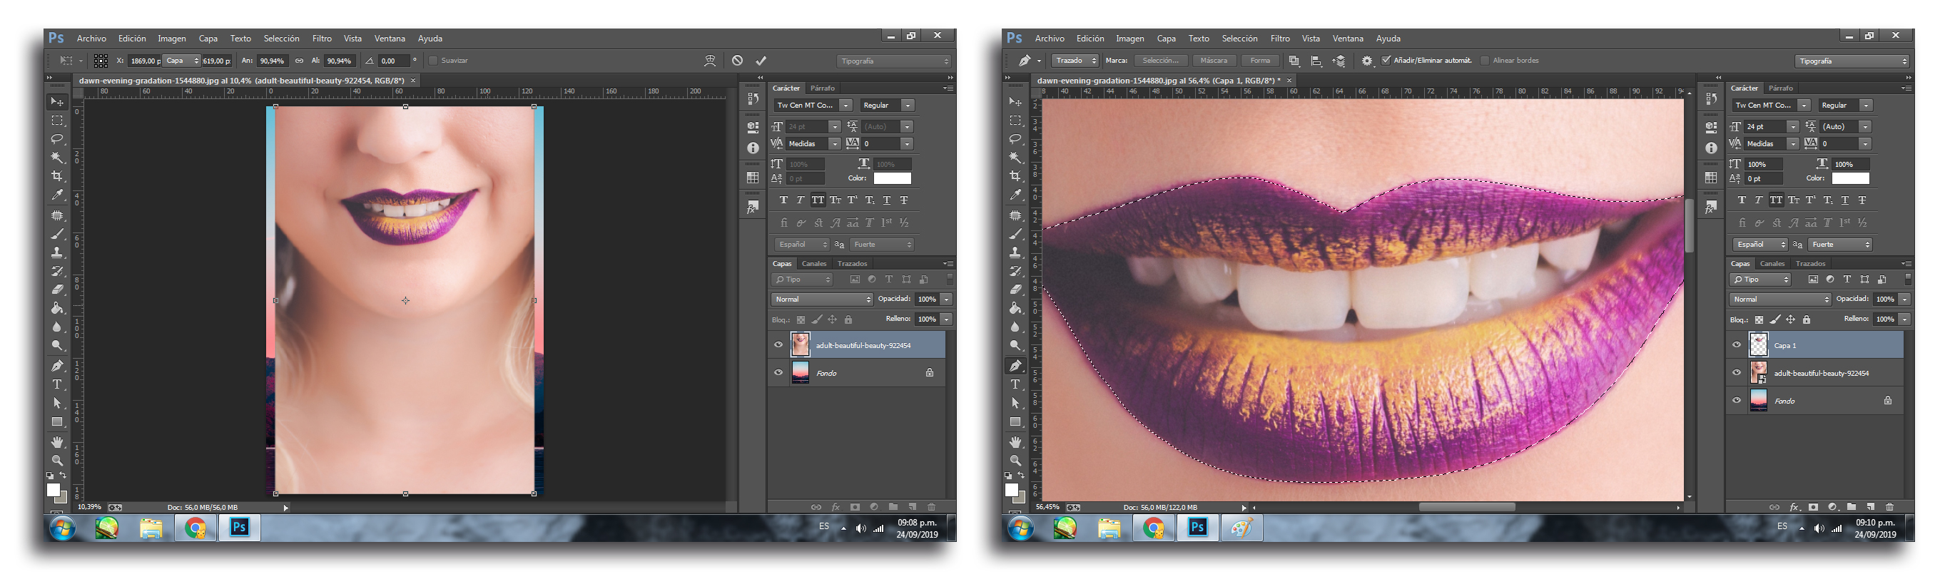This screenshot has height=579, width=1955.
Task: Select the Eraser tool in the right window
Action: click(x=1015, y=289)
